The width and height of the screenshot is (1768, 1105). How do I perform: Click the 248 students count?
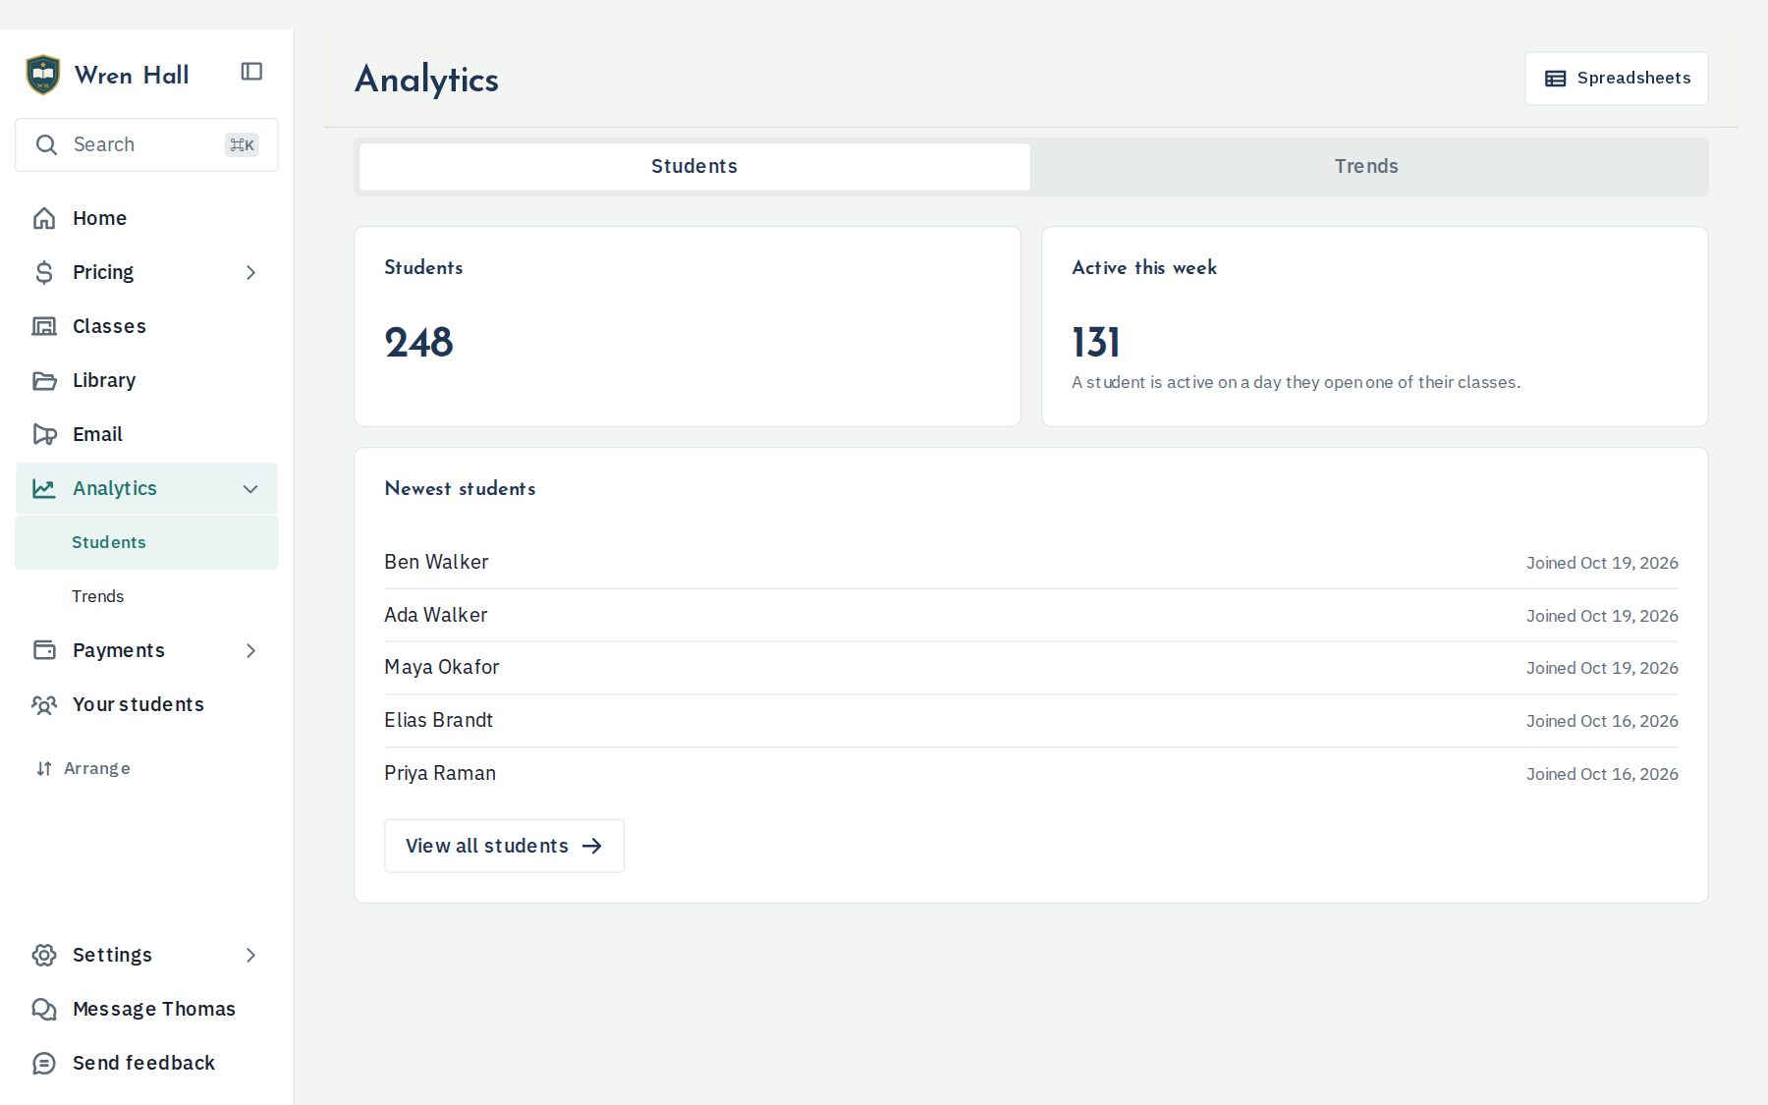418,343
